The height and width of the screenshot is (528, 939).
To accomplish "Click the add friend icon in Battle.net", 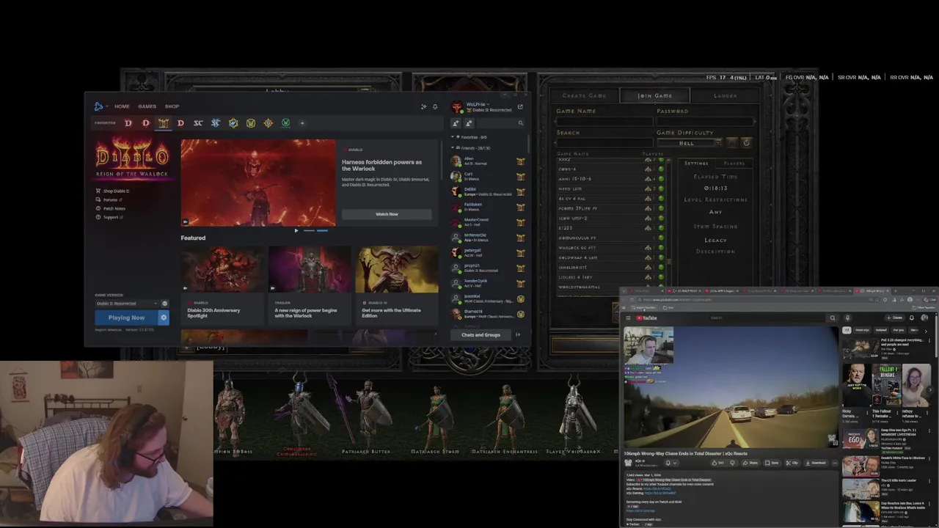I will [456, 123].
